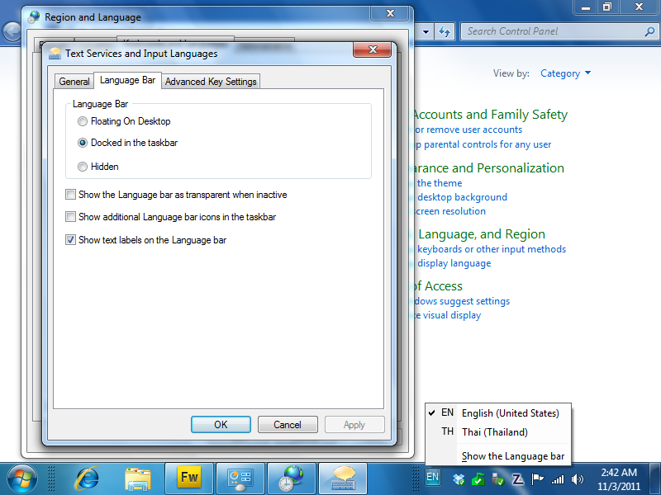Image resolution: width=661 pixels, height=495 pixels.
Task: Select Hidden language bar option
Action: click(x=97, y=167)
